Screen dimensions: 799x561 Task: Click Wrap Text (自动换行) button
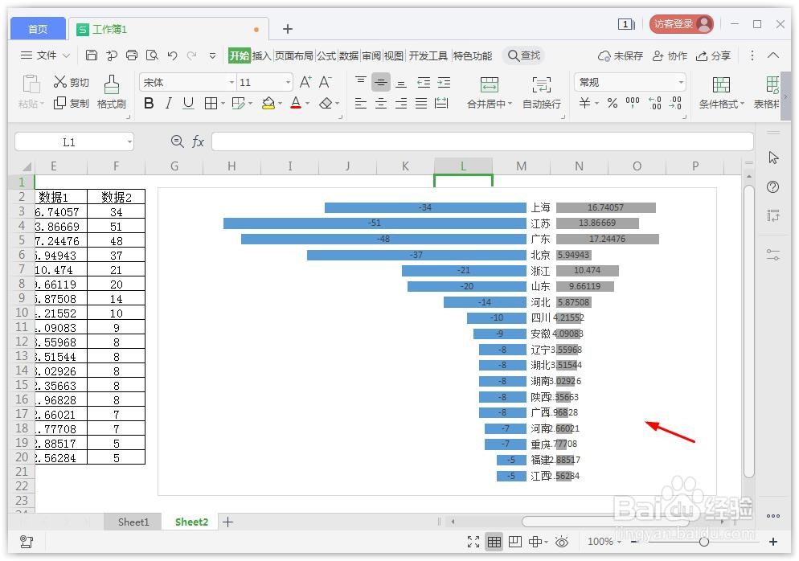click(x=542, y=92)
